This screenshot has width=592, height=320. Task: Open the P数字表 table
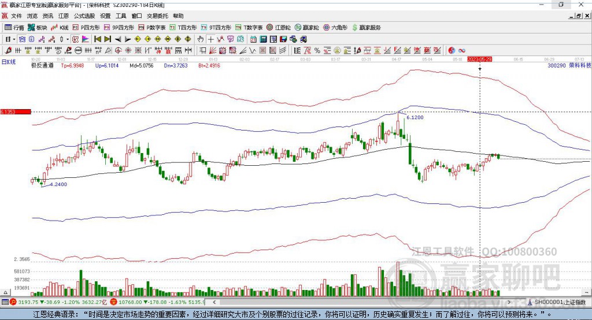152,28
